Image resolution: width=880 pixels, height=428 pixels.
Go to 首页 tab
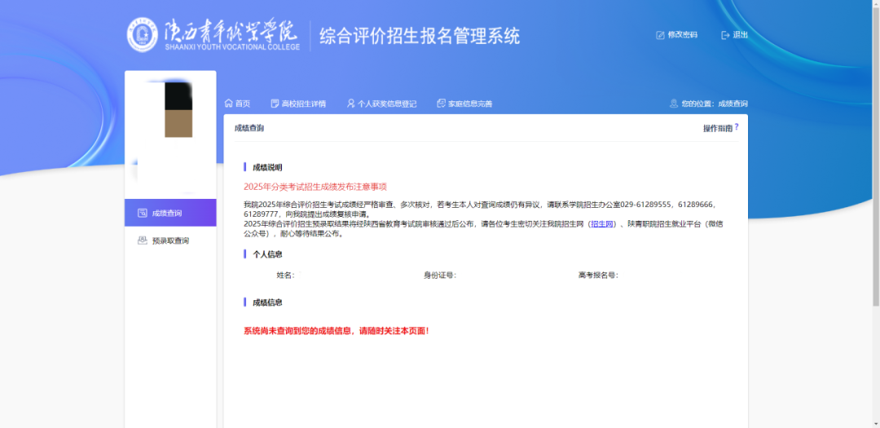point(243,104)
